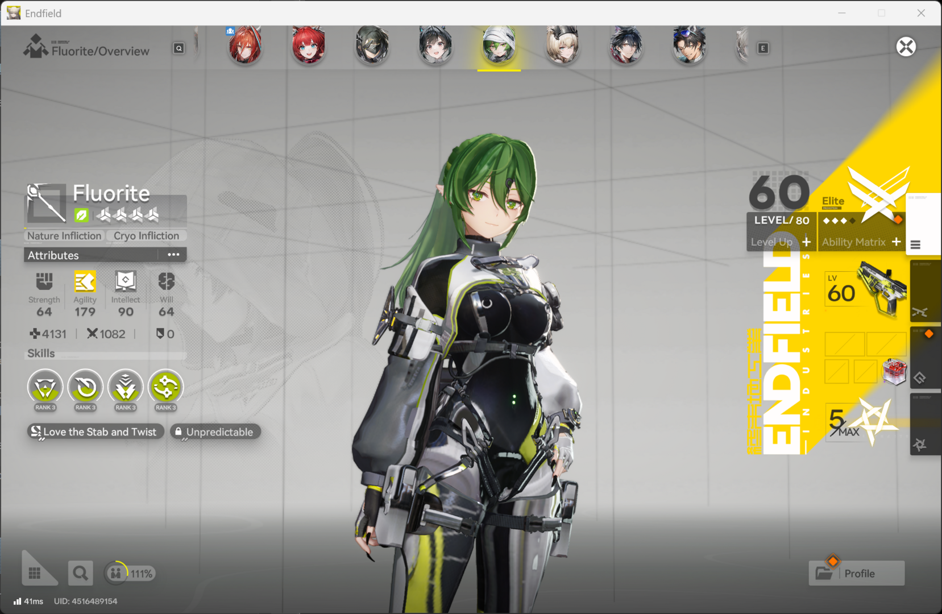Click the Intellect book icon
This screenshot has width=942, height=614.
click(x=126, y=281)
